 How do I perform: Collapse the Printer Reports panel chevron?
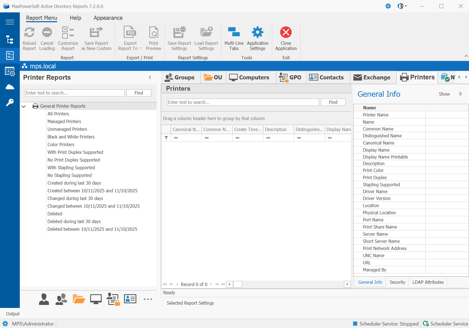(x=150, y=77)
